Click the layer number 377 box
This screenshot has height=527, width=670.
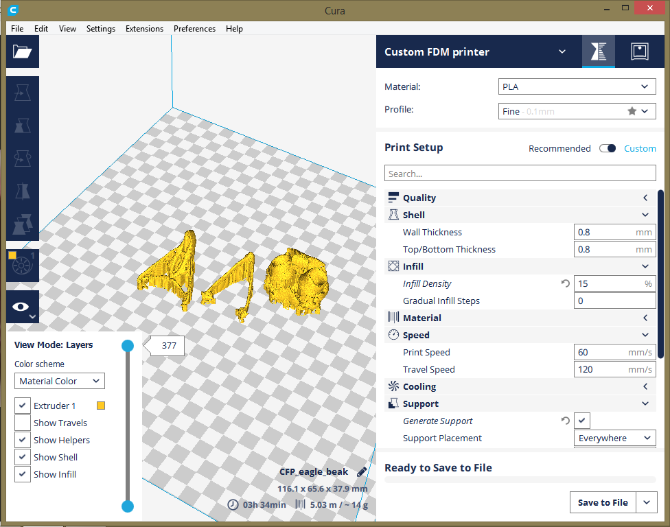pyautogui.click(x=168, y=345)
